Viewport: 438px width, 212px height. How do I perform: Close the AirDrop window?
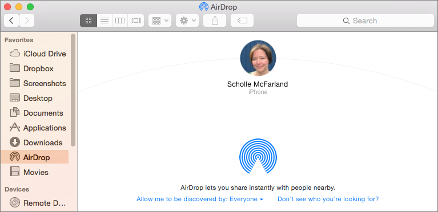(x=7, y=7)
